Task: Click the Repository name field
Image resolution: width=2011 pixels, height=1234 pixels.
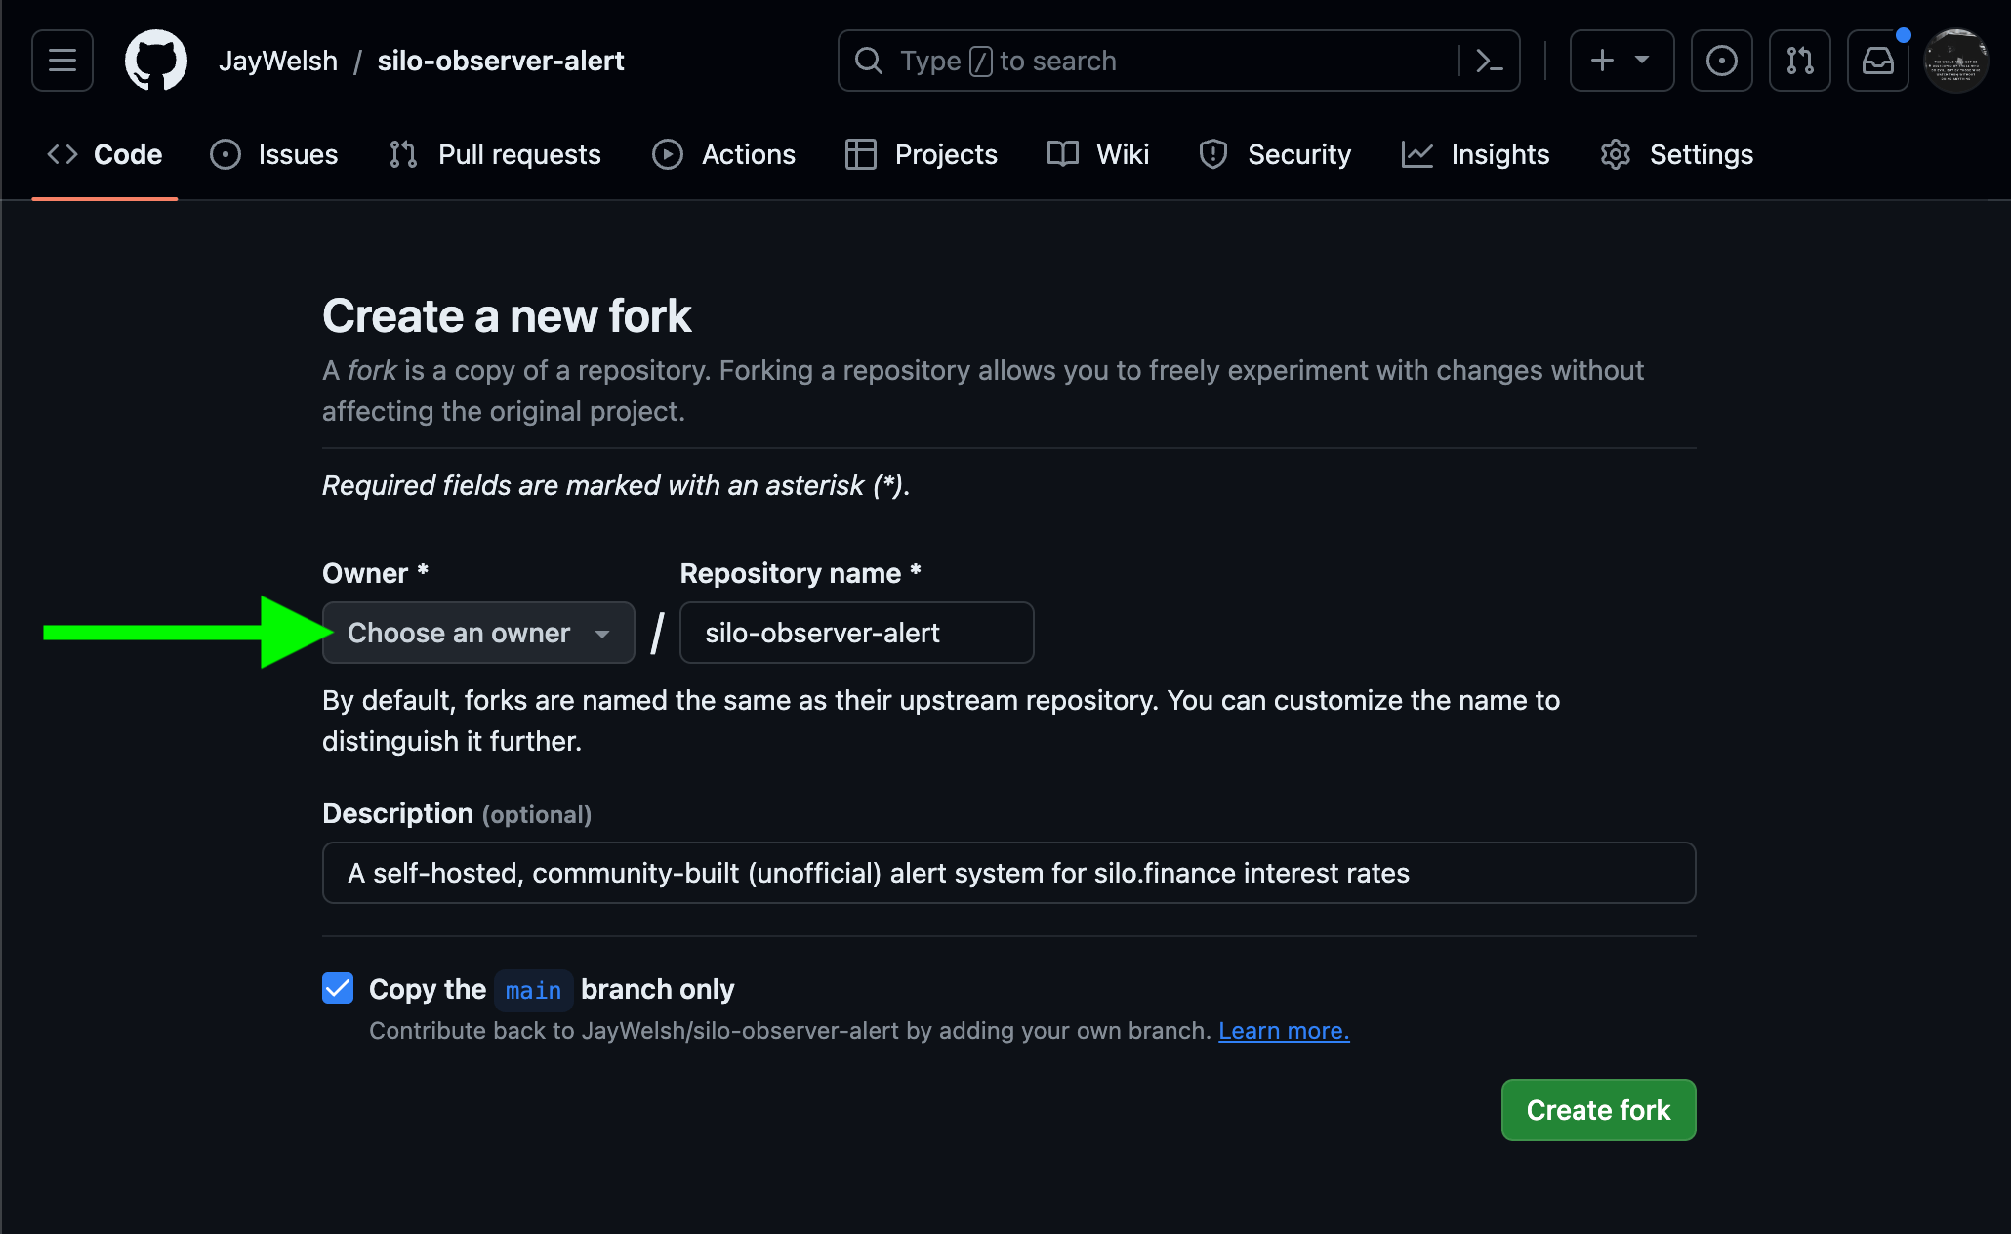Action: (857, 633)
